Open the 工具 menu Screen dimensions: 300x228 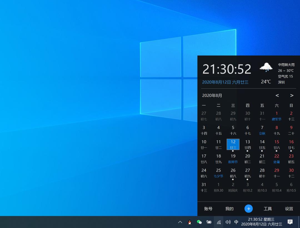coord(267,209)
